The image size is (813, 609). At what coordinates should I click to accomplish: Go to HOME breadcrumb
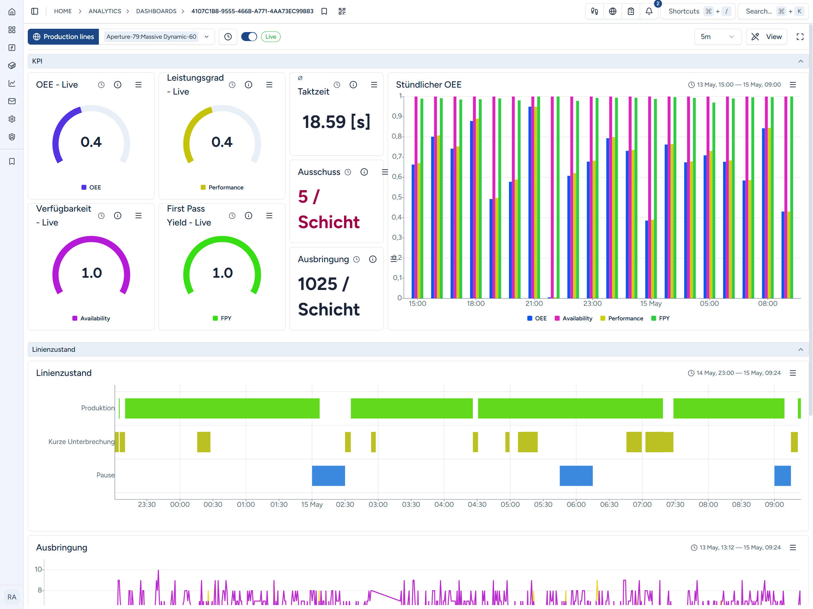63,11
